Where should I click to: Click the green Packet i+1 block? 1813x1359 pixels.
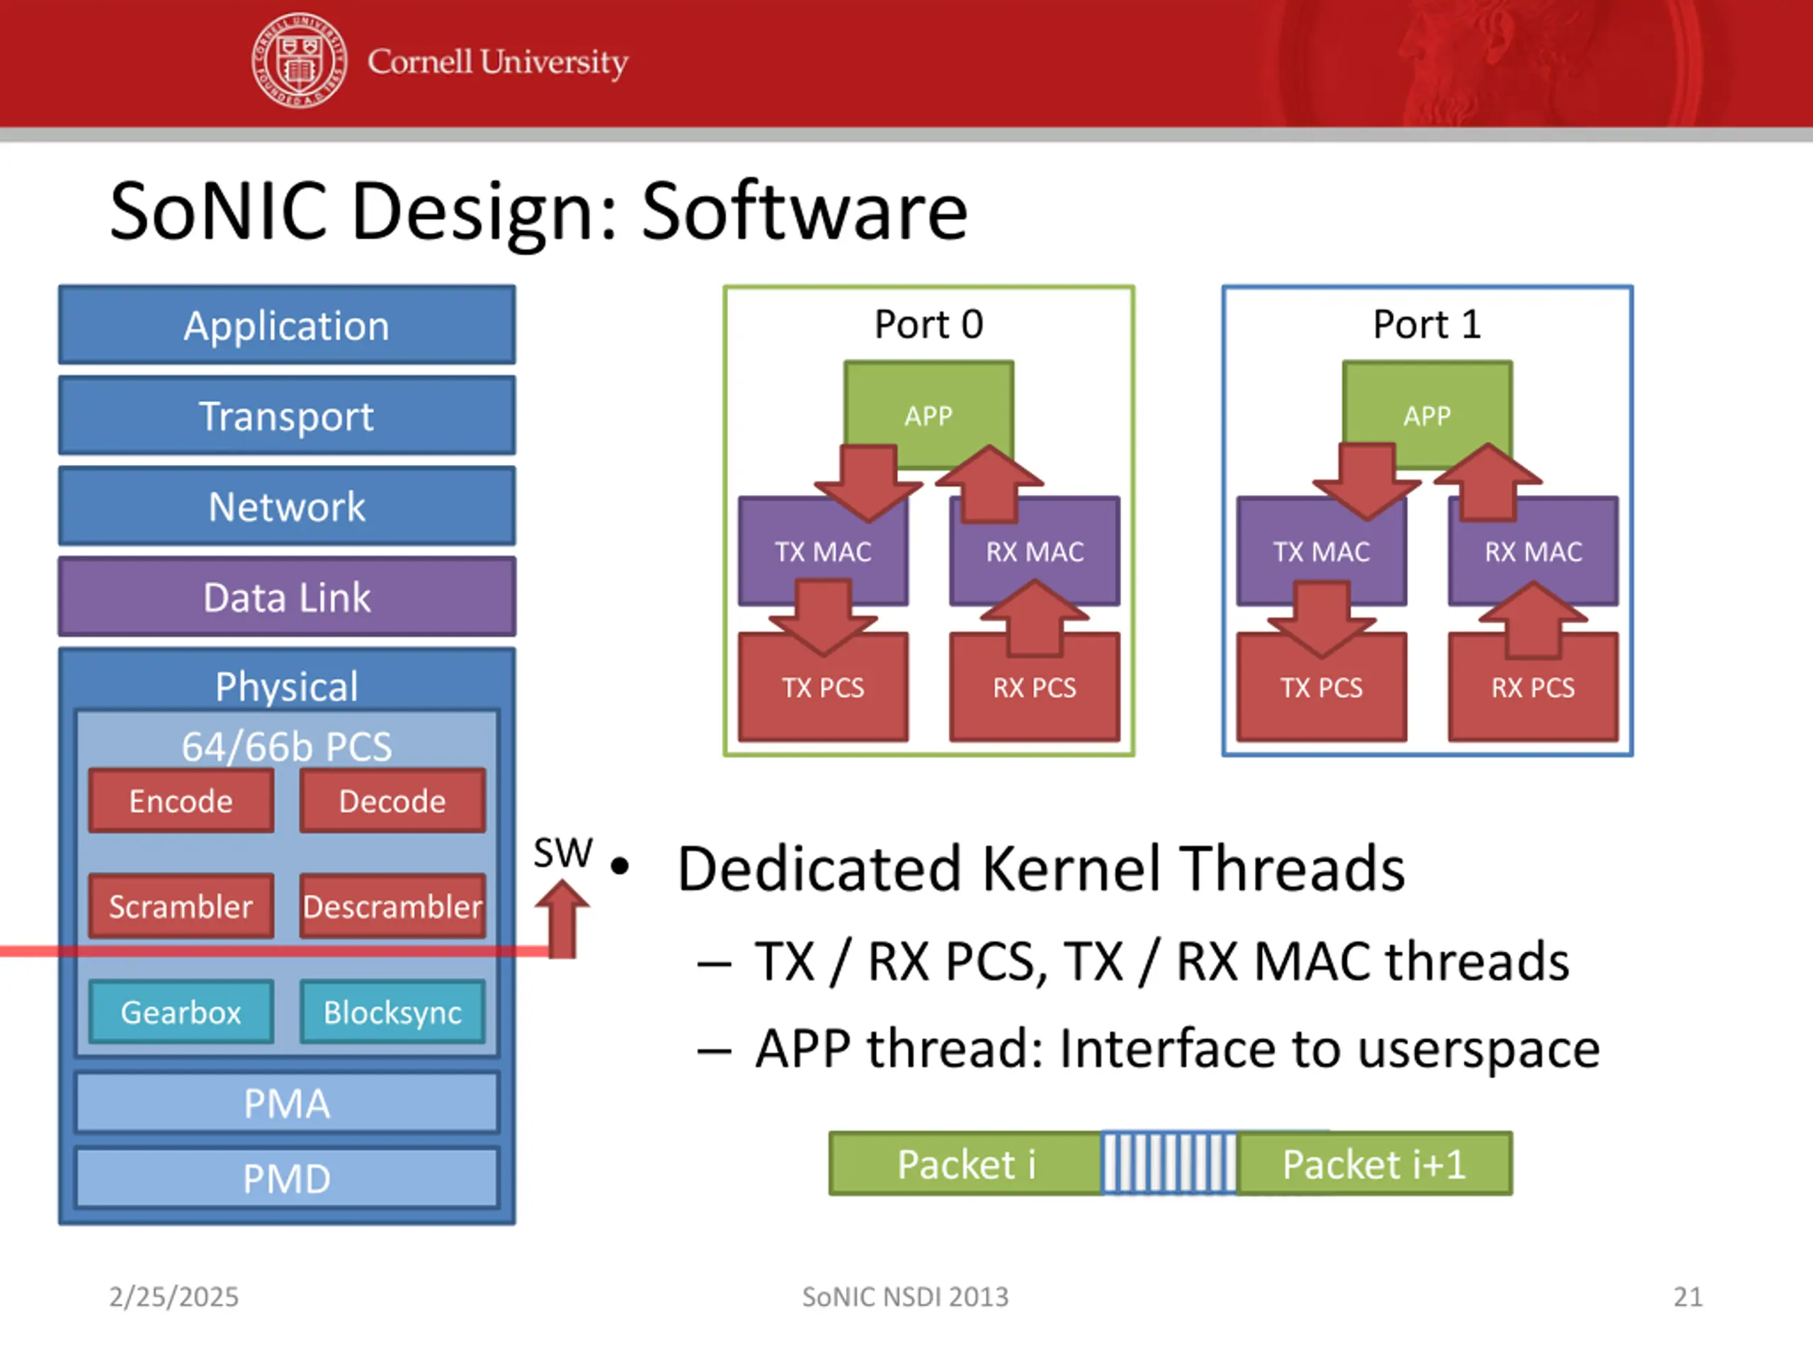click(1374, 1163)
